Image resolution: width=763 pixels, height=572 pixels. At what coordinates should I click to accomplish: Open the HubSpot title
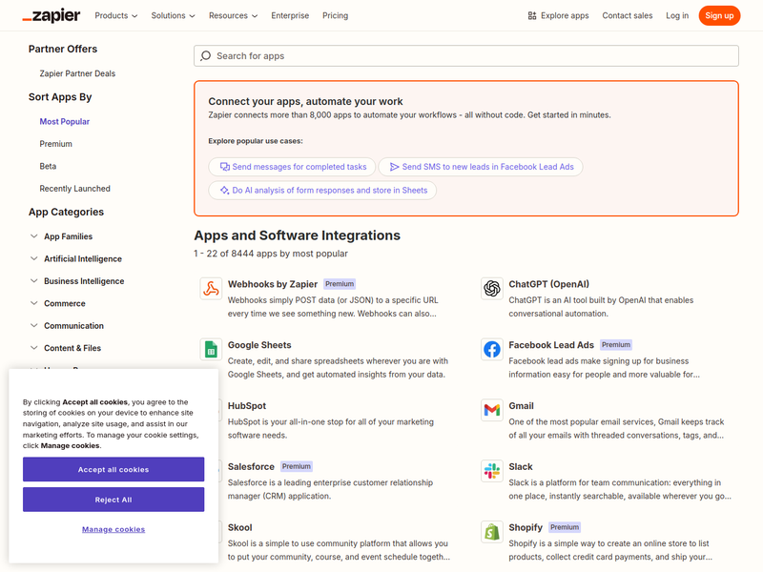[x=247, y=406]
